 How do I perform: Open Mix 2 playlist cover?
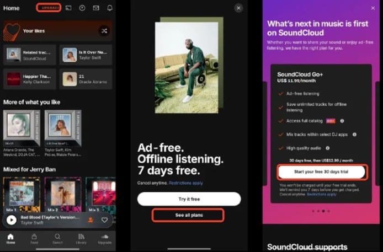pyautogui.click(x=63, y=195)
